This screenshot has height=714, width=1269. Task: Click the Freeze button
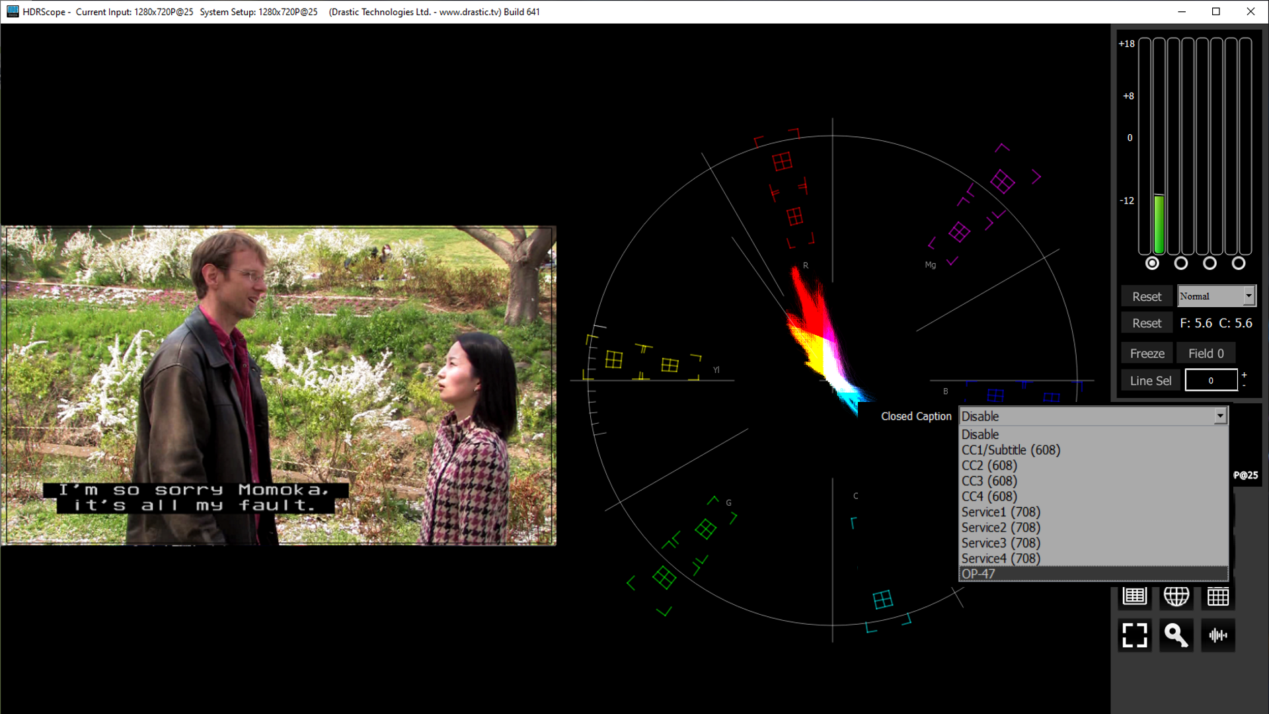click(x=1147, y=353)
